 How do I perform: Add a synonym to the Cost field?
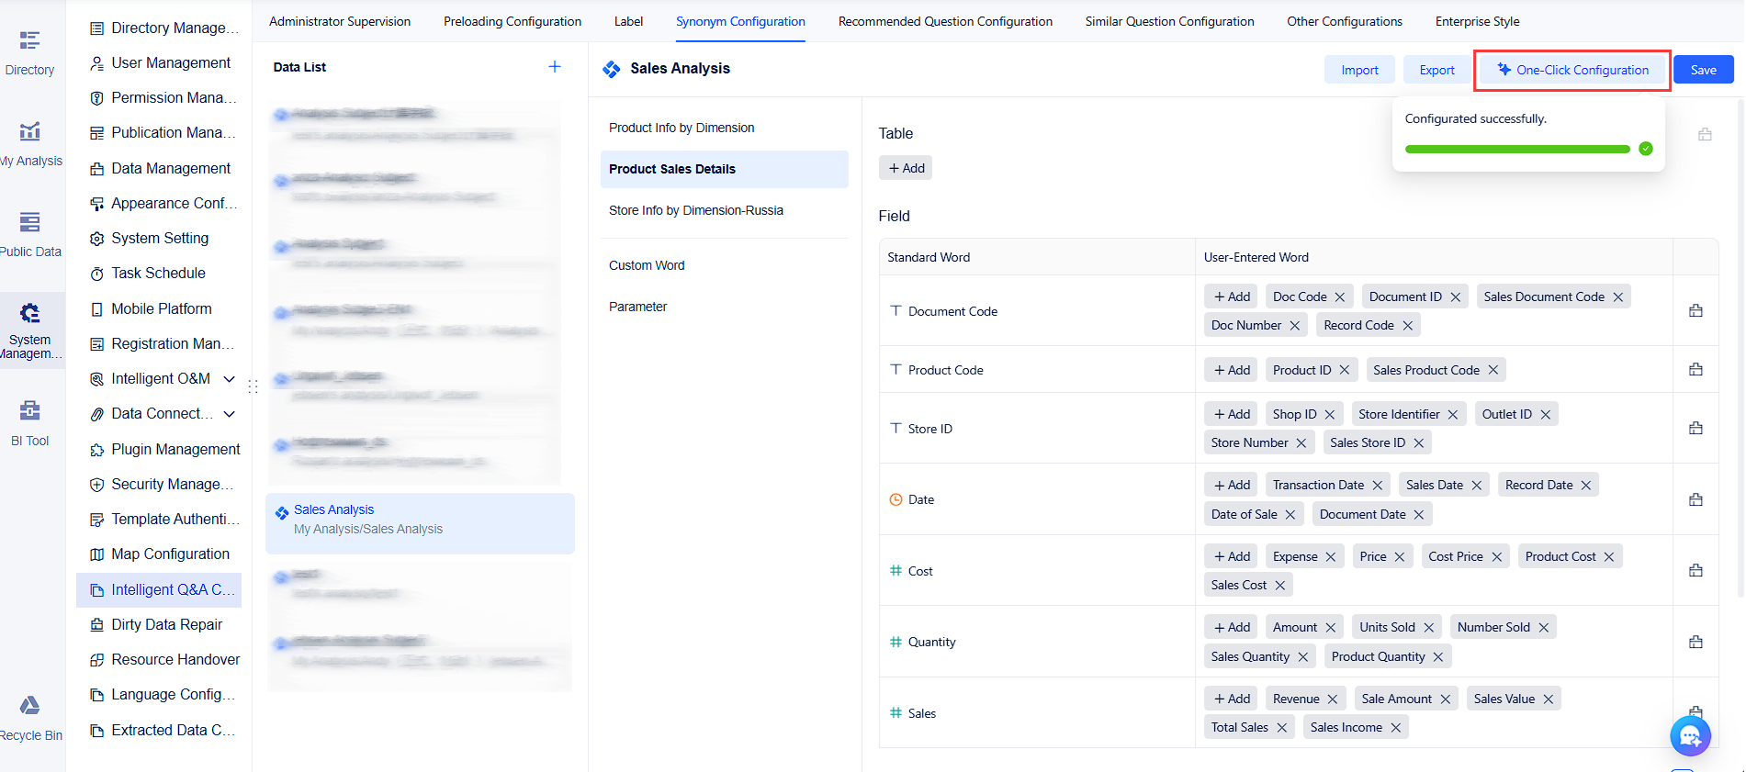(x=1232, y=556)
